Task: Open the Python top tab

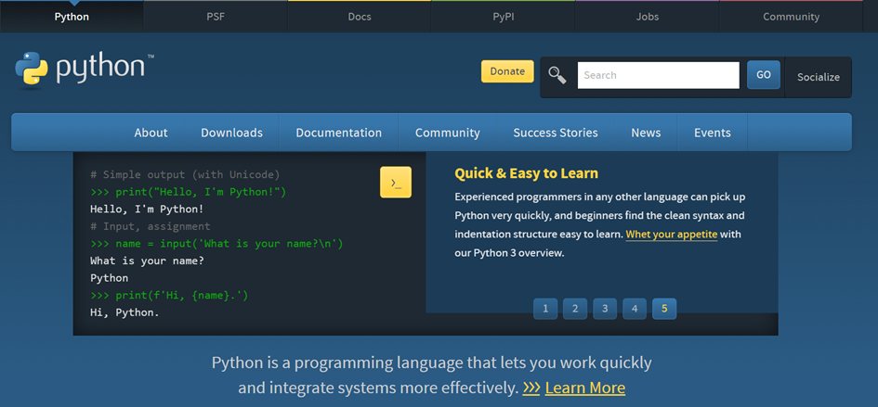Action: point(72,17)
